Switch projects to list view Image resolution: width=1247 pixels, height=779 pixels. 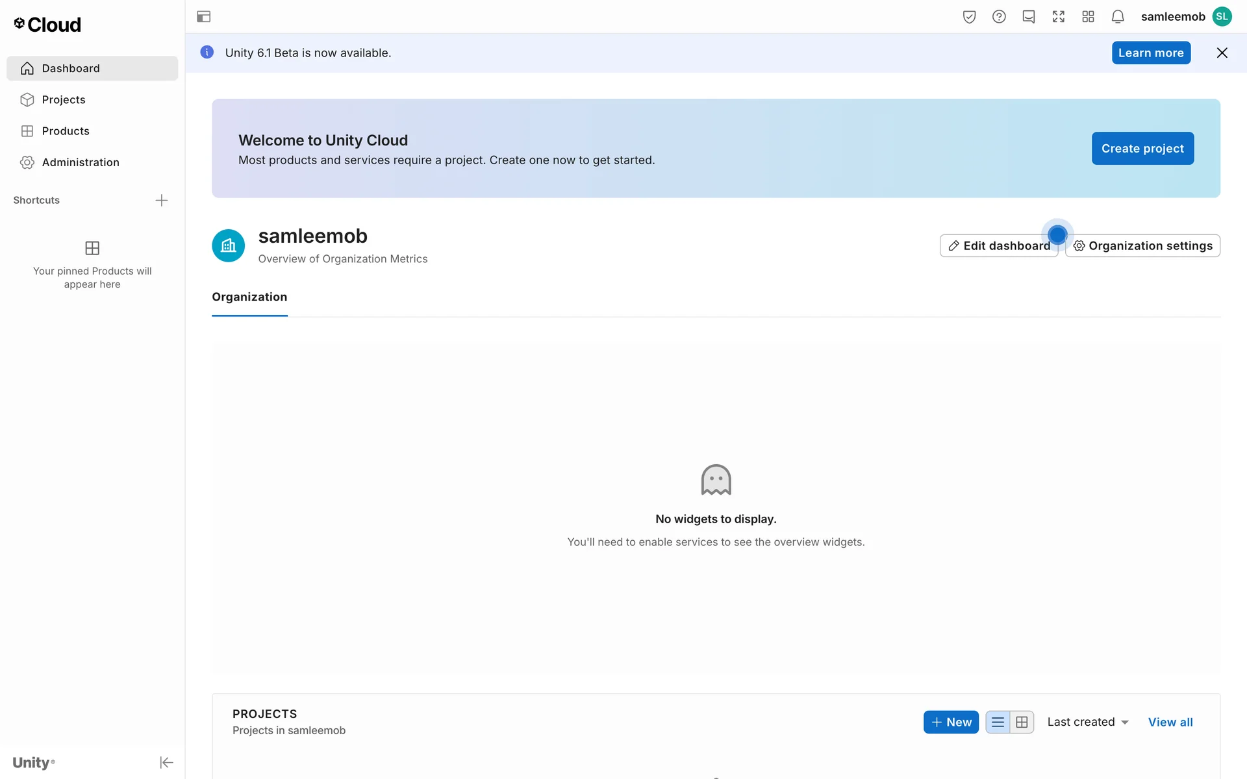tap(998, 722)
